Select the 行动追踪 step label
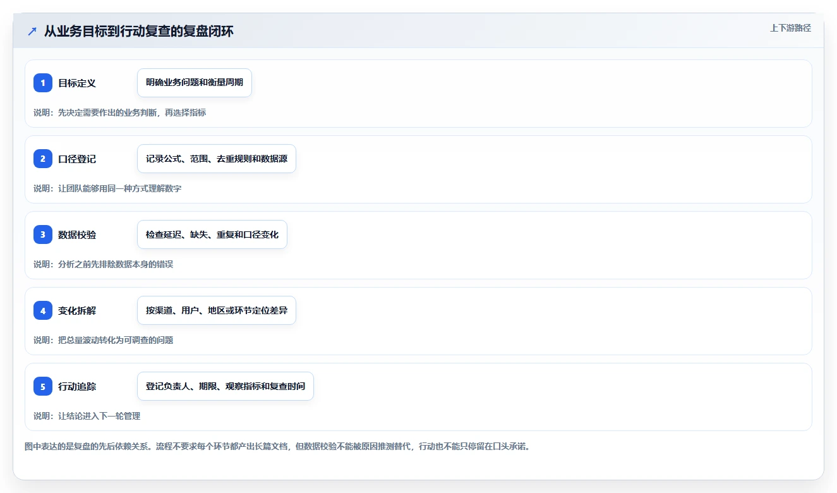Screen dimensions: 837x493 (77, 386)
